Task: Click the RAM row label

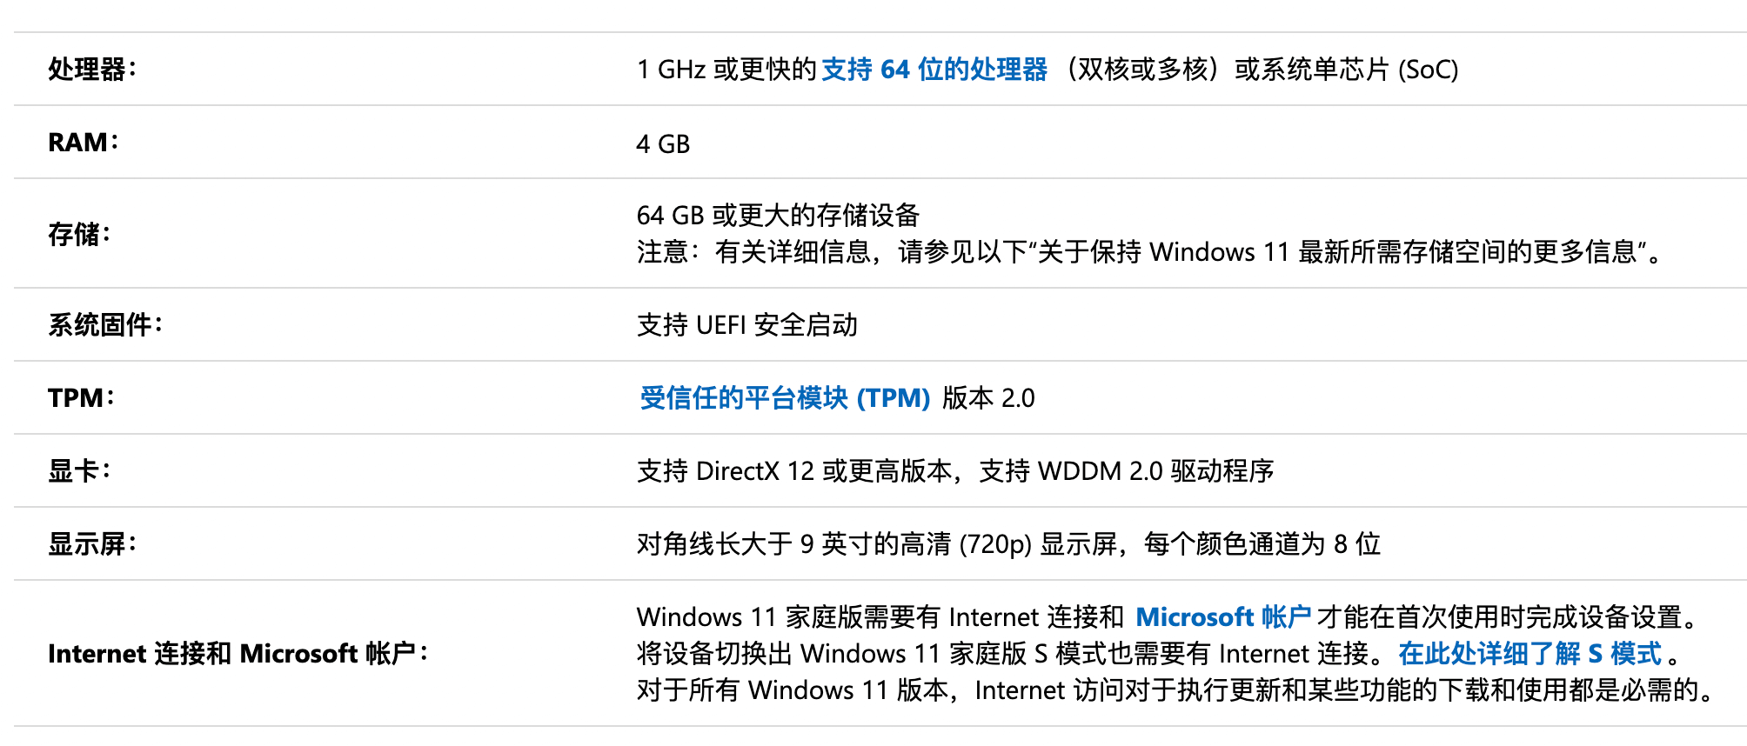Action: point(84,143)
